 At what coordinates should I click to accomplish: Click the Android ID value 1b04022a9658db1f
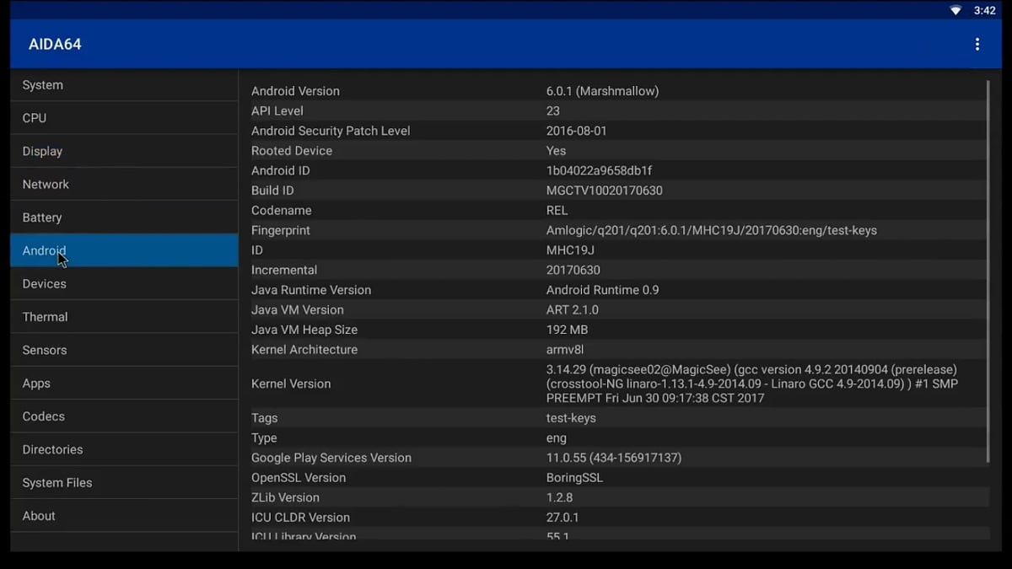pos(599,170)
